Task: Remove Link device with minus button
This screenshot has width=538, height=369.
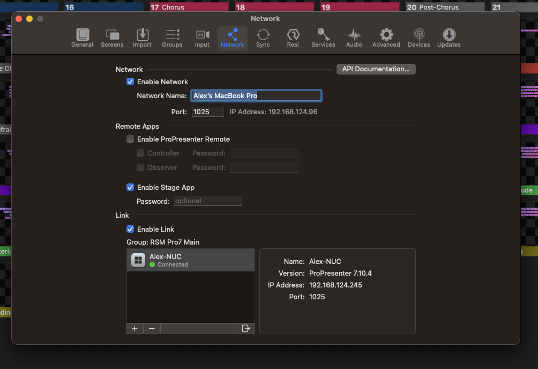Action: pos(152,329)
